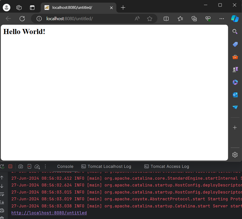The height and width of the screenshot is (219, 242).
Task: Move up the stack trace with up arrow
Action: [2, 178]
